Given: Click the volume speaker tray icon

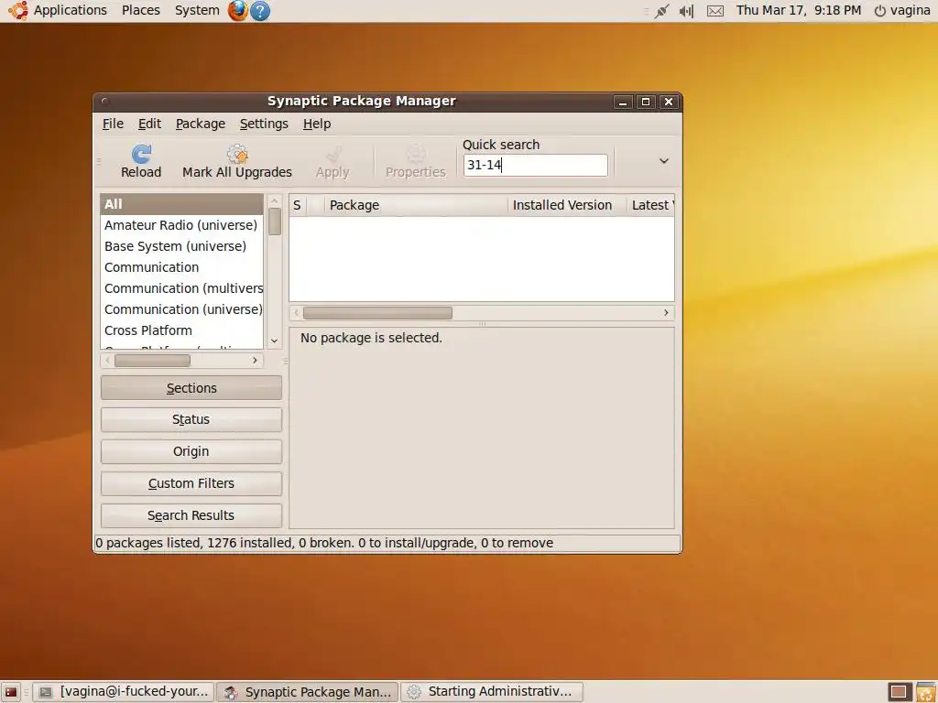Looking at the screenshot, I should pos(687,11).
